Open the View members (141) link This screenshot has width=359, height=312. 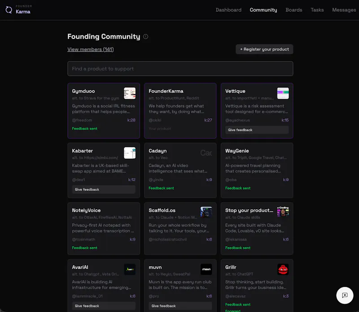click(91, 49)
